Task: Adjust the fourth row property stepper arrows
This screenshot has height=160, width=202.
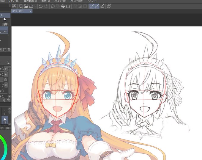Action: coord(3,85)
